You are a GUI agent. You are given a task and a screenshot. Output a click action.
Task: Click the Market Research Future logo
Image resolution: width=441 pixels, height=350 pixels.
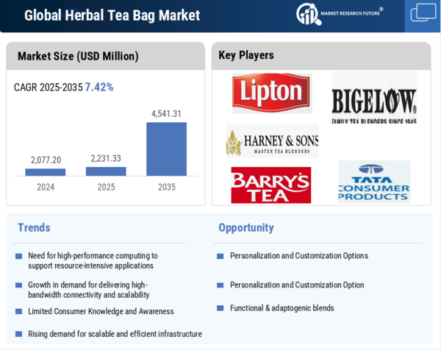(339, 13)
